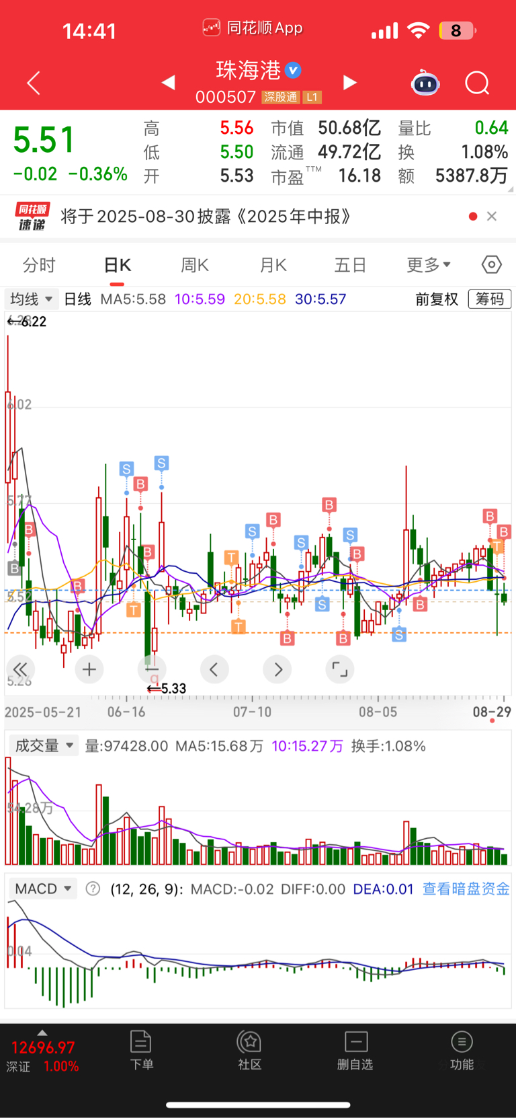Zoom out chart with minus button
Viewport: 516px width, 1118px height.
click(x=151, y=669)
